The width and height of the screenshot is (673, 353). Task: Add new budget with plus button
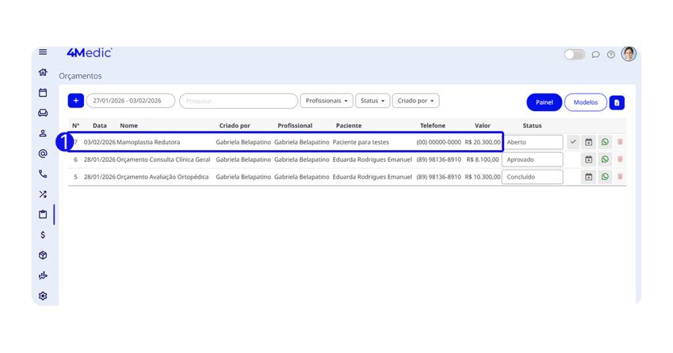tap(76, 101)
